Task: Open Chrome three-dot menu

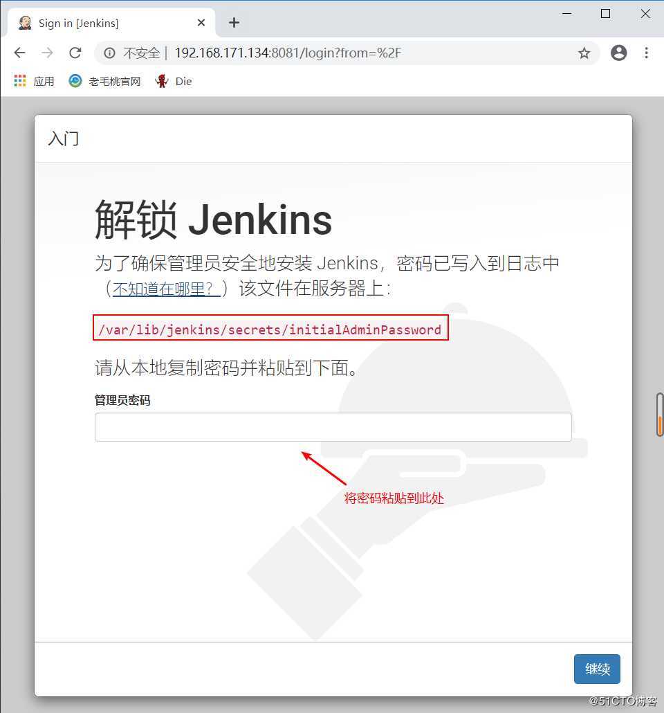Action: coord(646,53)
